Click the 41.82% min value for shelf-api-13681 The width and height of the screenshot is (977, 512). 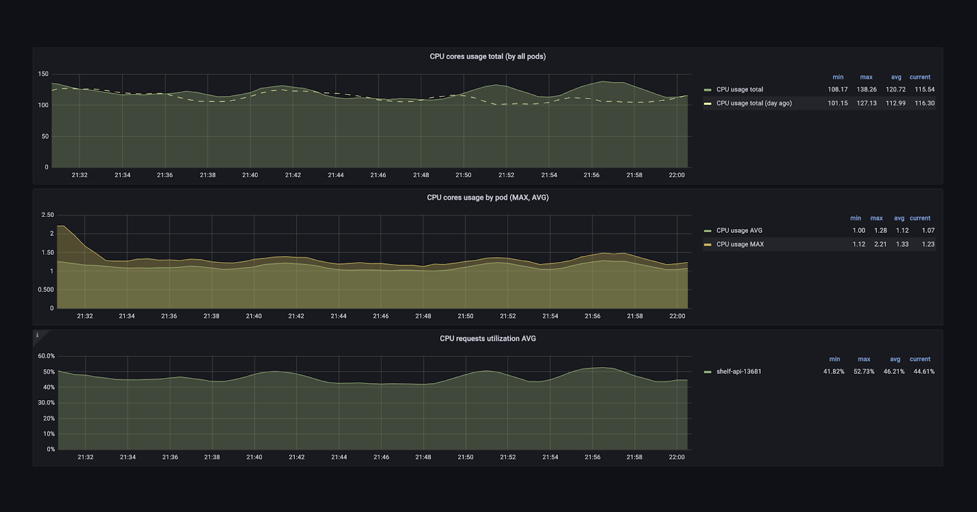pyautogui.click(x=834, y=371)
